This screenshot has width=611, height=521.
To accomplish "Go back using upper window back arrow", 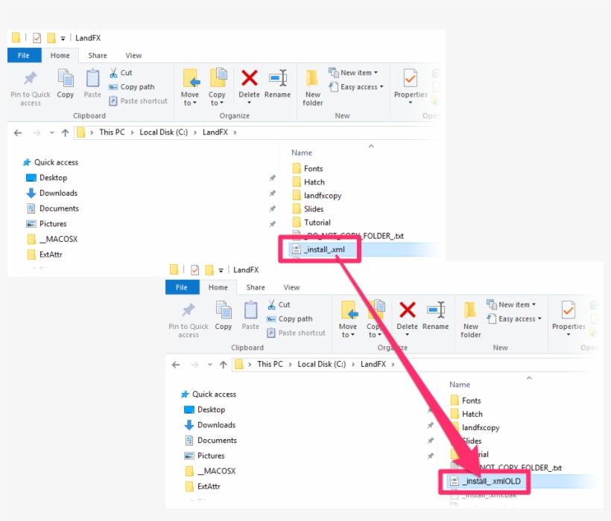I will coord(18,132).
